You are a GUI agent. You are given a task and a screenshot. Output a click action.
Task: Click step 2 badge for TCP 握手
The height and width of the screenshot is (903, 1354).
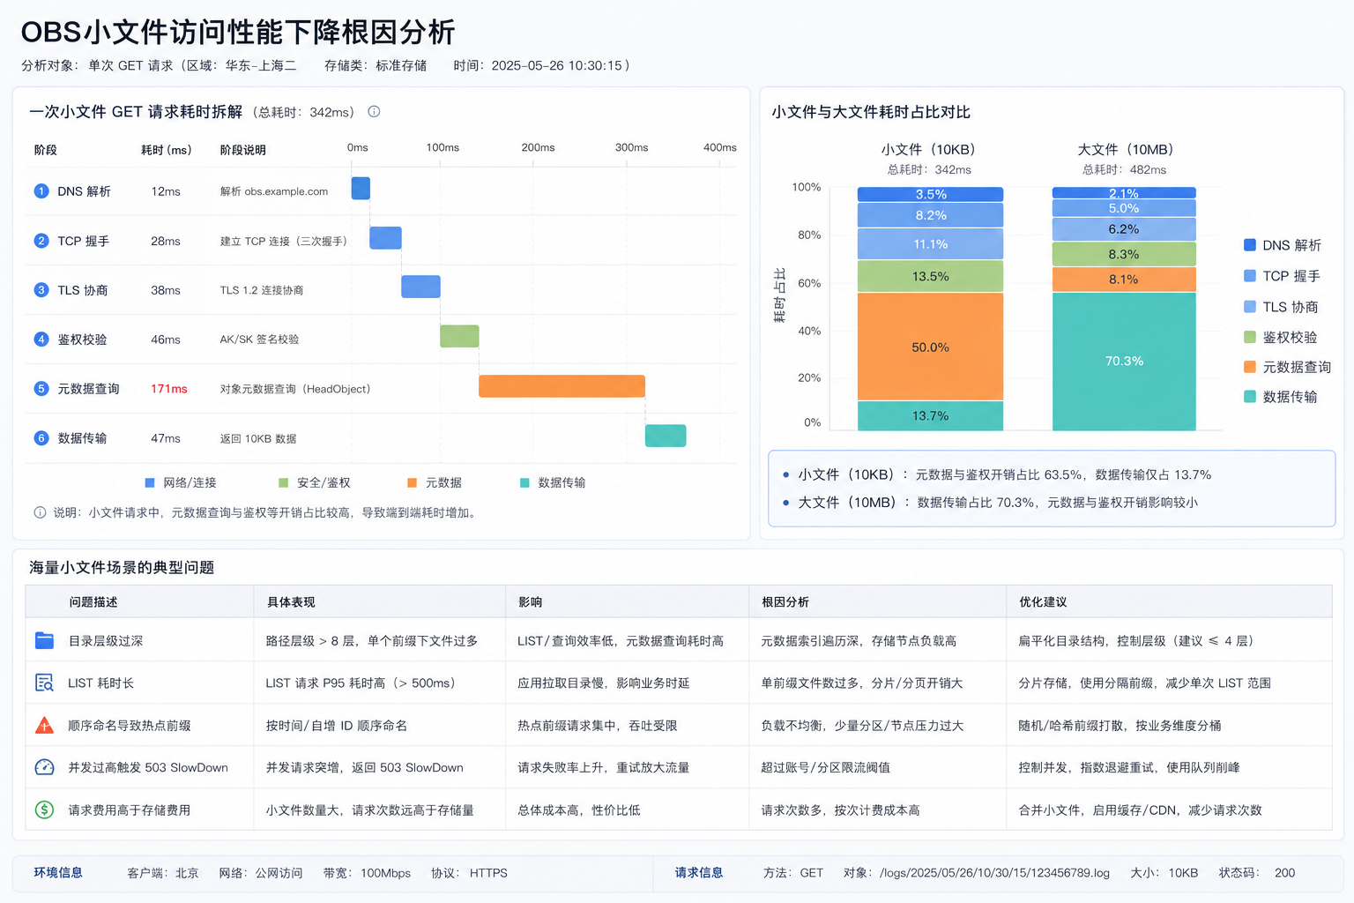coord(41,241)
